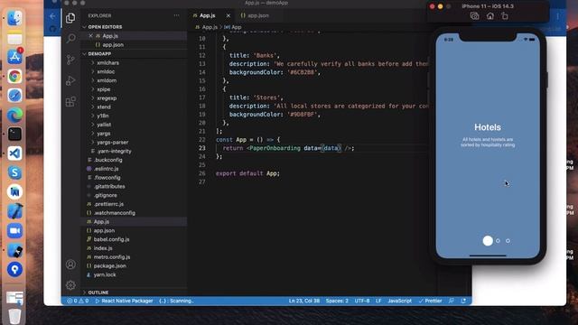578x325 pixels.
Task: Click Prettier in status bar
Action: click(x=430, y=301)
